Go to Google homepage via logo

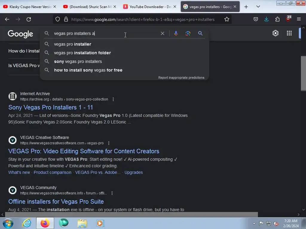[20, 34]
